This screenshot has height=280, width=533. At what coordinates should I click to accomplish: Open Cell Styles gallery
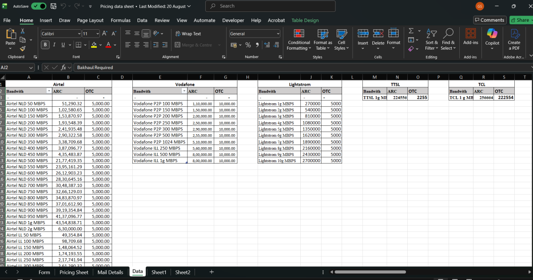pos(341,39)
